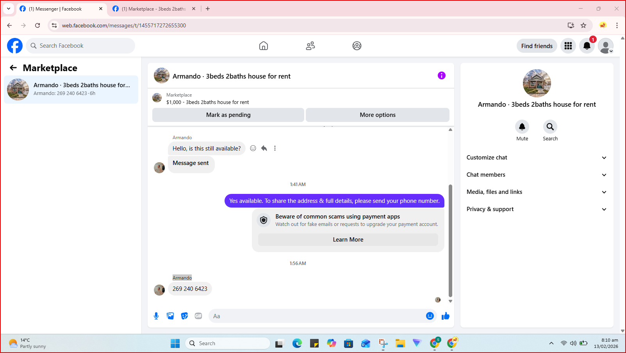Open the house thumbnail in right panel
The height and width of the screenshot is (353, 626).
click(537, 83)
